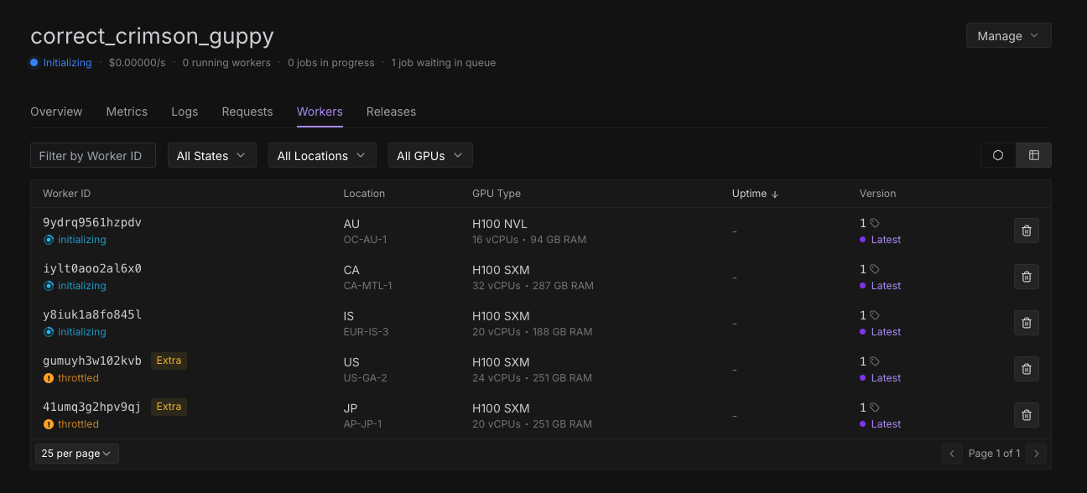1087x493 pixels.
Task: Click trash icon for worker iylt0aoo2al6x0
Action: click(x=1026, y=277)
